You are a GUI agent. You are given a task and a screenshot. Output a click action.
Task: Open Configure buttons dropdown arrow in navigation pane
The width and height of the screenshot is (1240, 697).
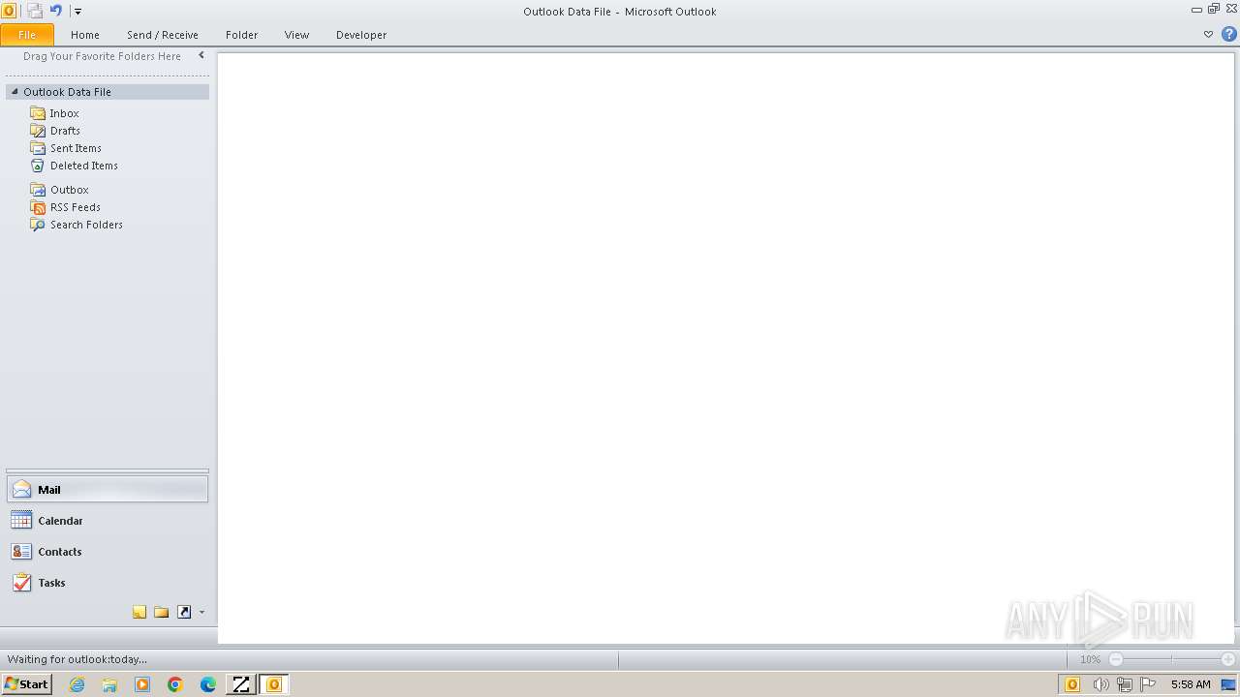[201, 612]
